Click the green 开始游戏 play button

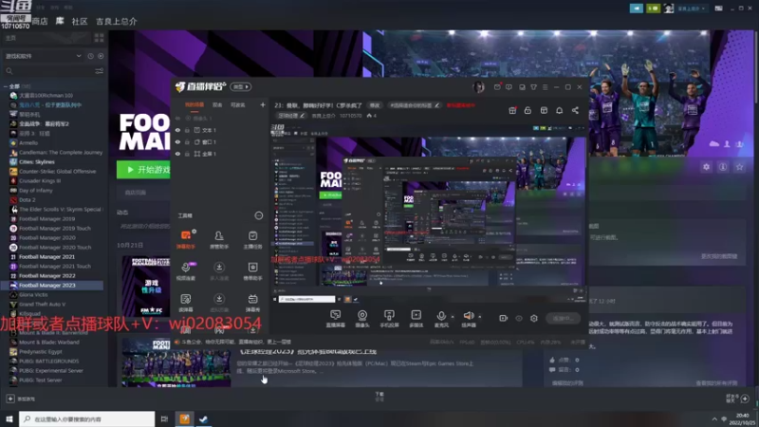[144, 170]
